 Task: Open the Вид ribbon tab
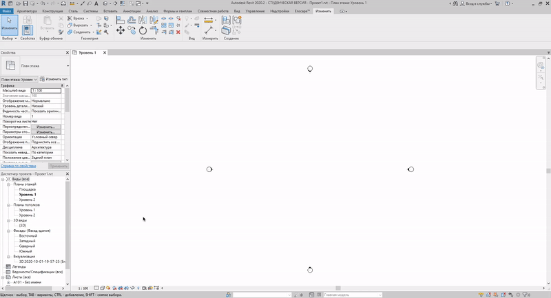(236, 11)
